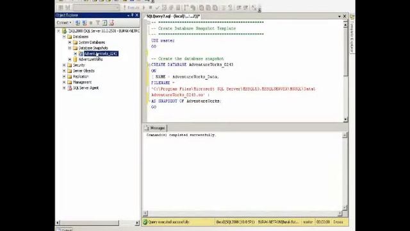Switch to SQLQuery7.sql tab

pos(173,16)
